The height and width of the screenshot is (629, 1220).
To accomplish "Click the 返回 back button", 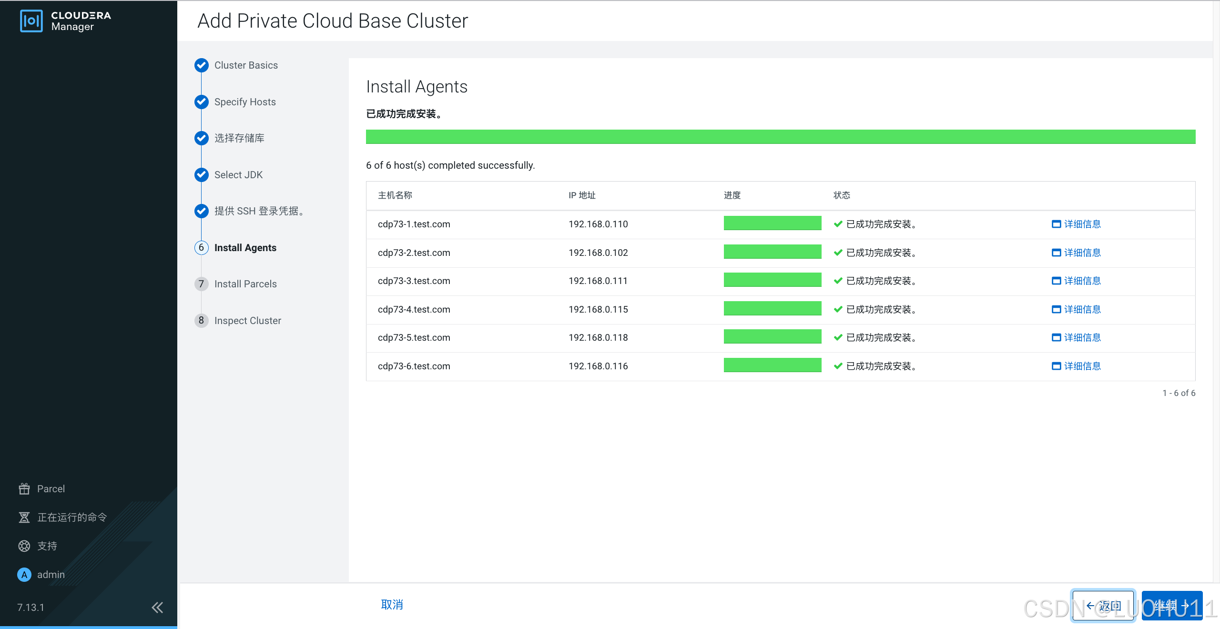I will pos(1103,606).
